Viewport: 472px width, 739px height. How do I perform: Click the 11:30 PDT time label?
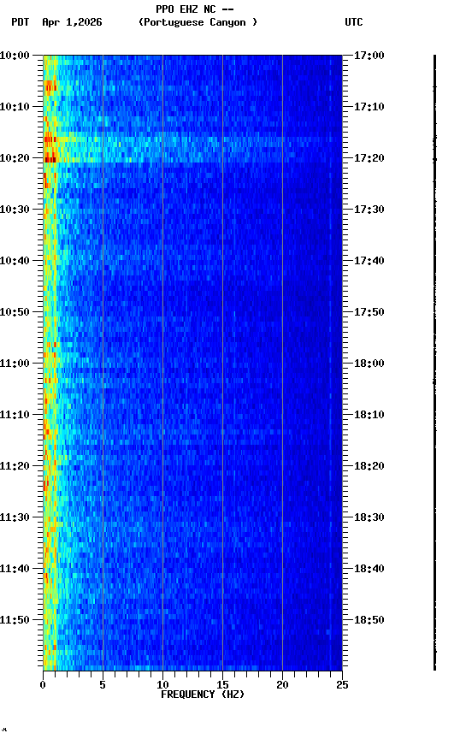tap(15, 518)
